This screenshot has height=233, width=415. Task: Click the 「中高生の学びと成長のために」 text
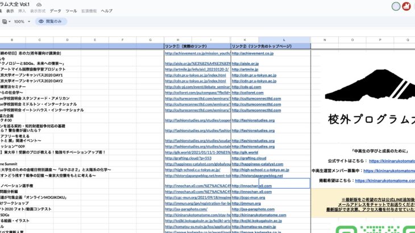click(380, 151)
